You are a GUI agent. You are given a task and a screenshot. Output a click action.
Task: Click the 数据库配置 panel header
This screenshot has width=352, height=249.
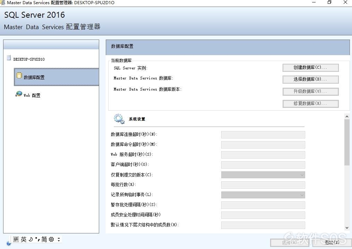coord(227,47)
